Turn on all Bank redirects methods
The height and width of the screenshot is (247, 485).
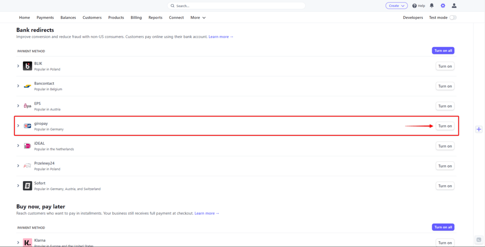[443, 51]
